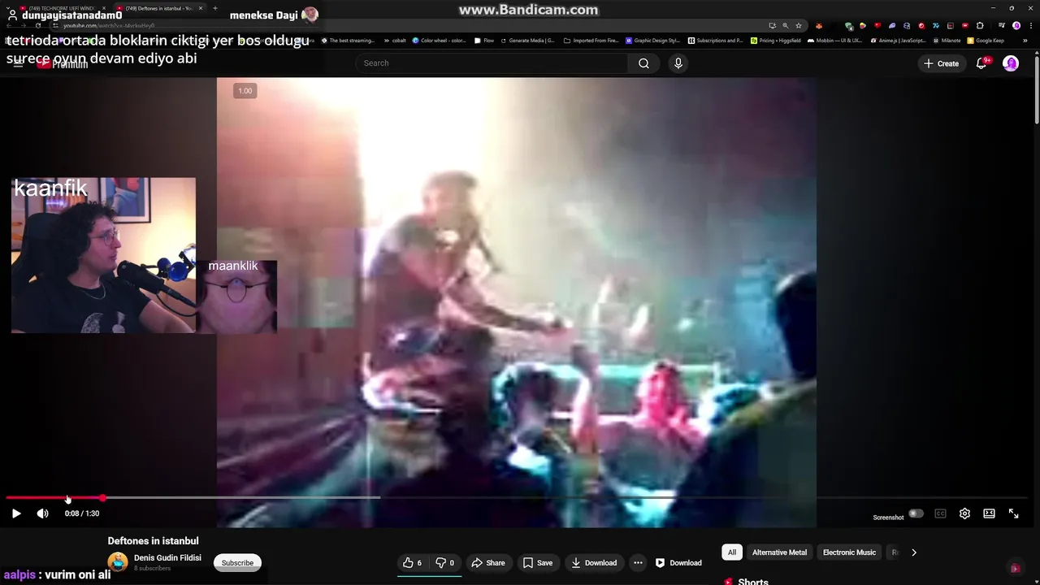
Task: Click the Screenshot player button
Action: click(x=888, y=518)
